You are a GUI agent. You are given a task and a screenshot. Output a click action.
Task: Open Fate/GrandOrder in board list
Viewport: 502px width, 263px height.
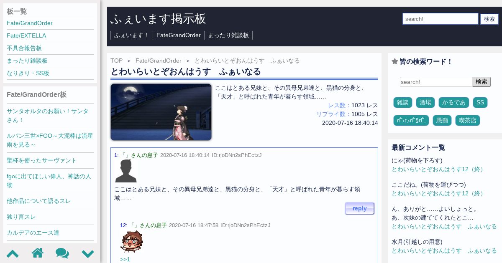(x=30, y=23)
